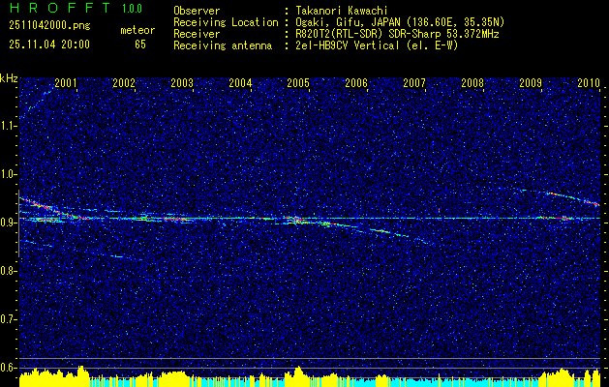Image resolution: width=609 pixels, height=387 pixels.
Task: Click the Receiving antenna label
Action: [x=223, y=45]
